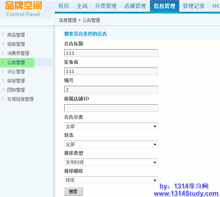220x197 pixels.
Task: Select 评论管理 sidebar item
Action: click(x=16, y=72)
